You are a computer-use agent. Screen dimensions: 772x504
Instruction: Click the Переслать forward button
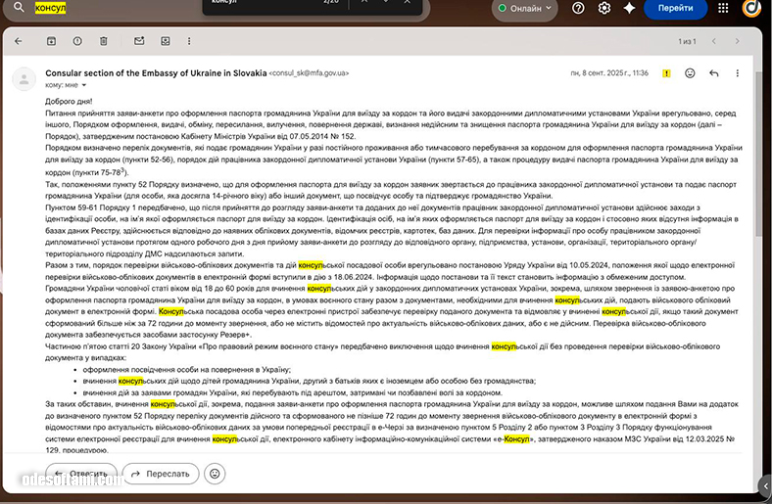pos(161,473)
